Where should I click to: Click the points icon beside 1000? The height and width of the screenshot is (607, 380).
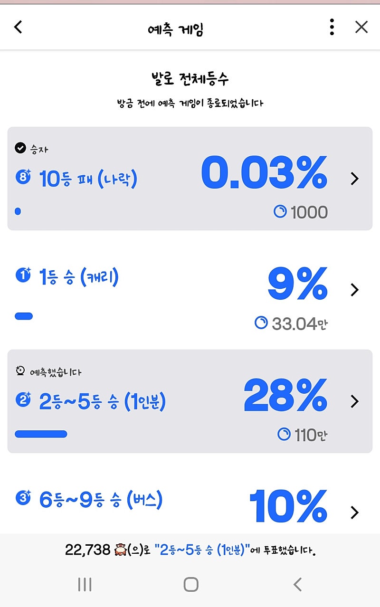pyautogui.click(x=280, y=212)
